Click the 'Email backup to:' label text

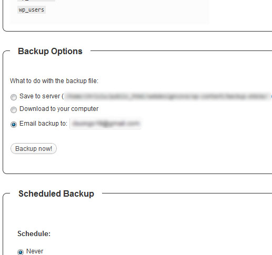click(x=43, y=124)
